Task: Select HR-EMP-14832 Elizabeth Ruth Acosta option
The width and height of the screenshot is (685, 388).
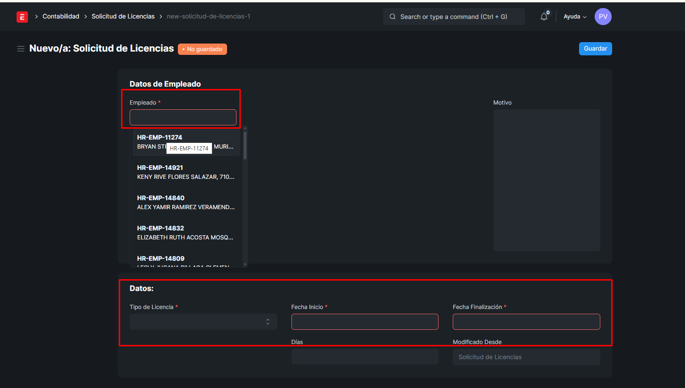Action: tap(185, 233)
